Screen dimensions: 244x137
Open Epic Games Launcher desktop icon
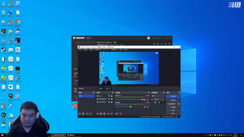click(x=11, y=97)
